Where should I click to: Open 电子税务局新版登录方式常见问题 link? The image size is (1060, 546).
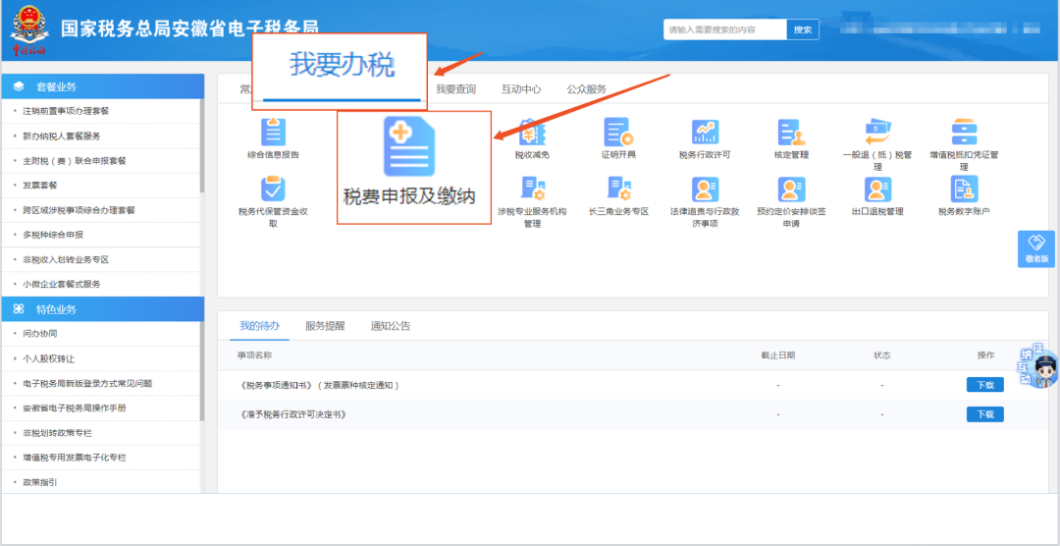coord(87,383)
